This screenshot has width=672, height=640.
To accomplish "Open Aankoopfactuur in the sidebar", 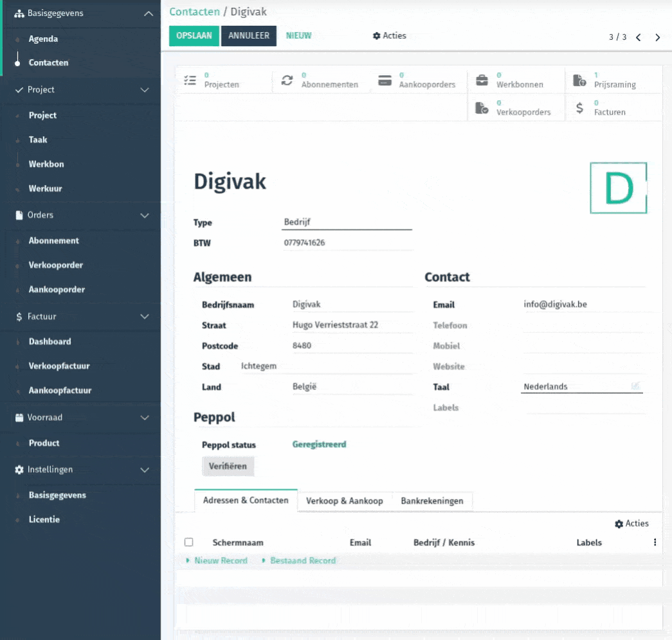I will pos(60,391).
